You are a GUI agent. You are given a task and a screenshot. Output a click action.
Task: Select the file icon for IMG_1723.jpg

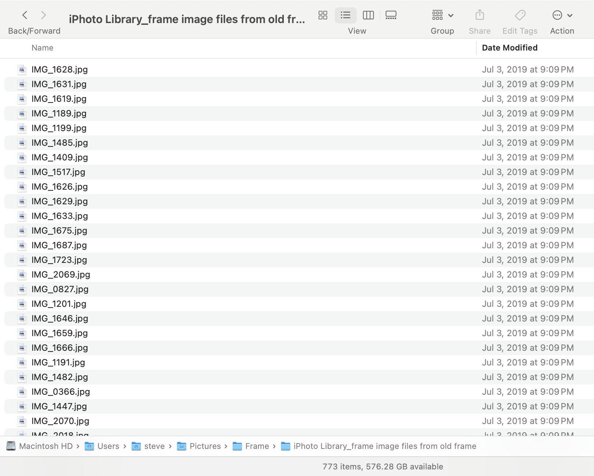(x=22, y=260)
